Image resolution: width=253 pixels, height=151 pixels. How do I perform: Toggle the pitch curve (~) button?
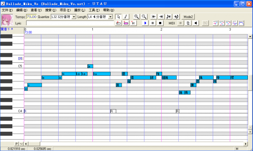point(21,144)
